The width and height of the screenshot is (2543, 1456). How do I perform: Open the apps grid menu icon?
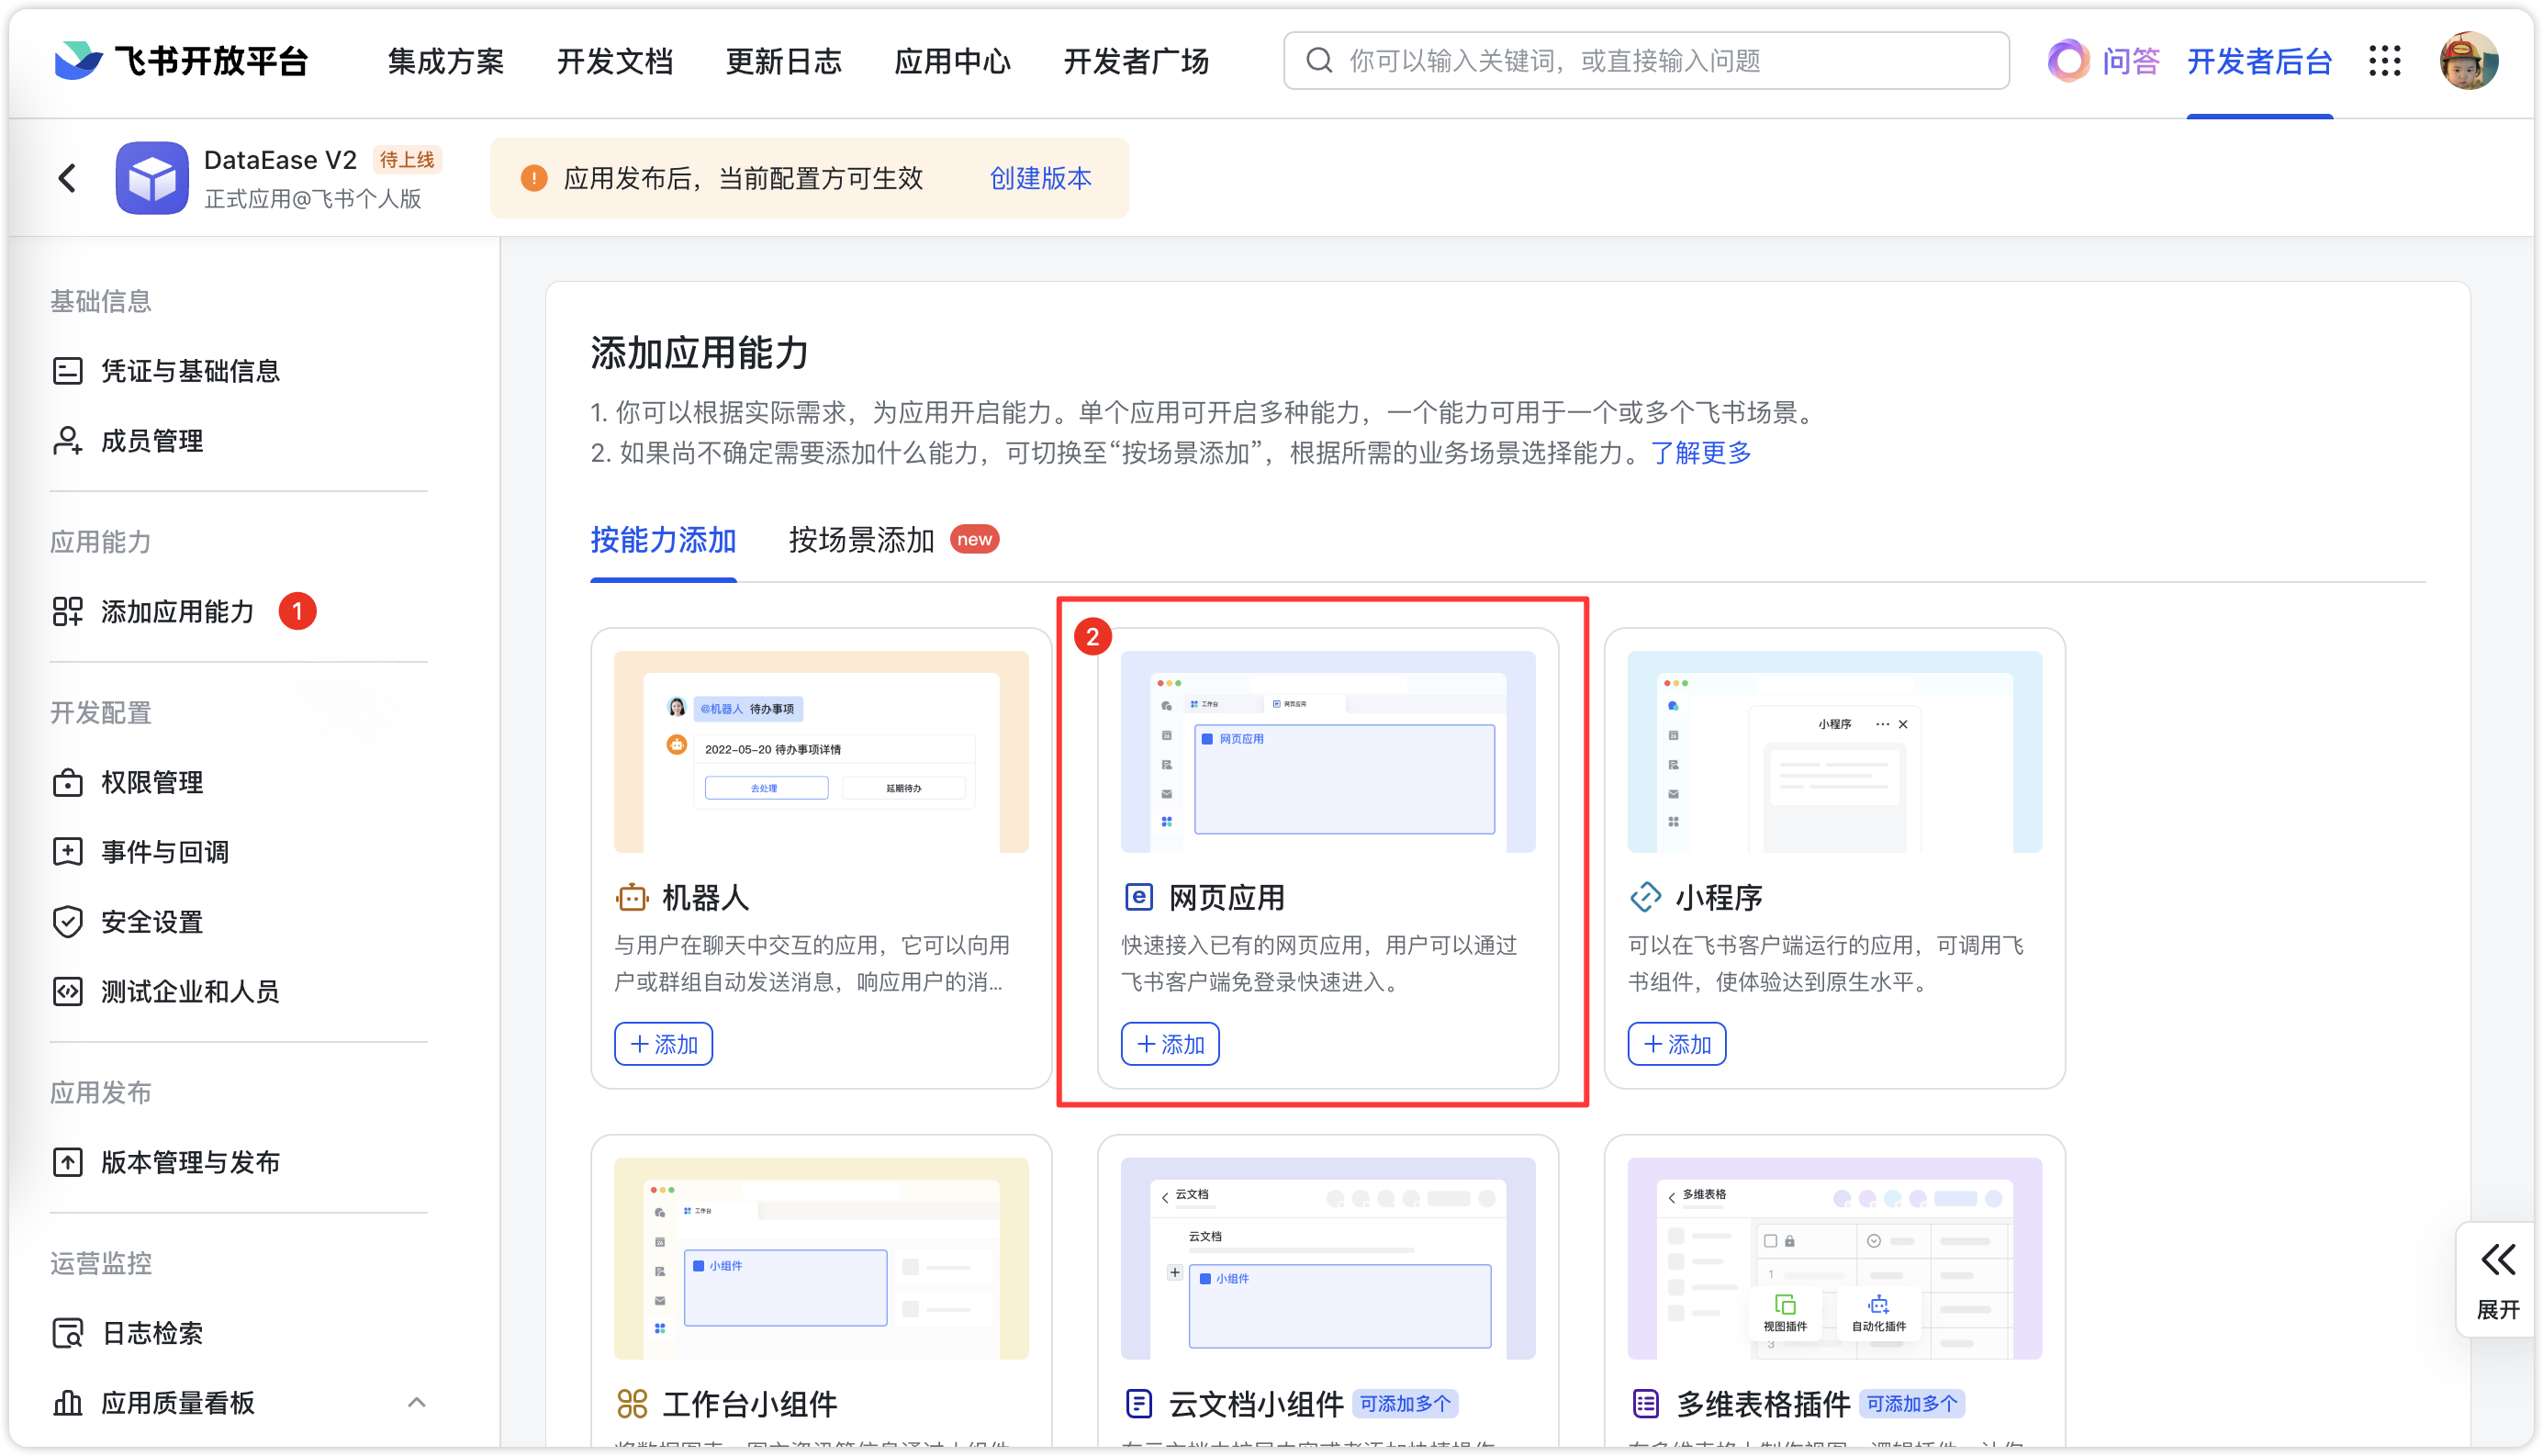pyautogui.click(x=2384, y=61)
